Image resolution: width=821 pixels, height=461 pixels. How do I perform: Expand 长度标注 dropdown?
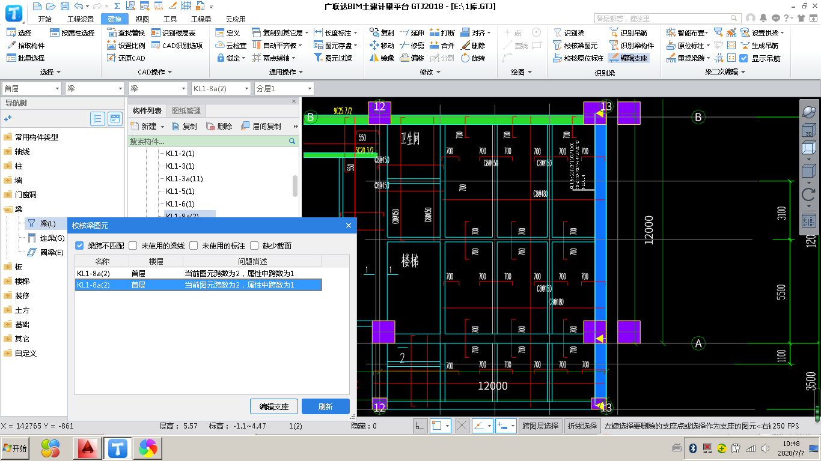(x=356, y=33)
